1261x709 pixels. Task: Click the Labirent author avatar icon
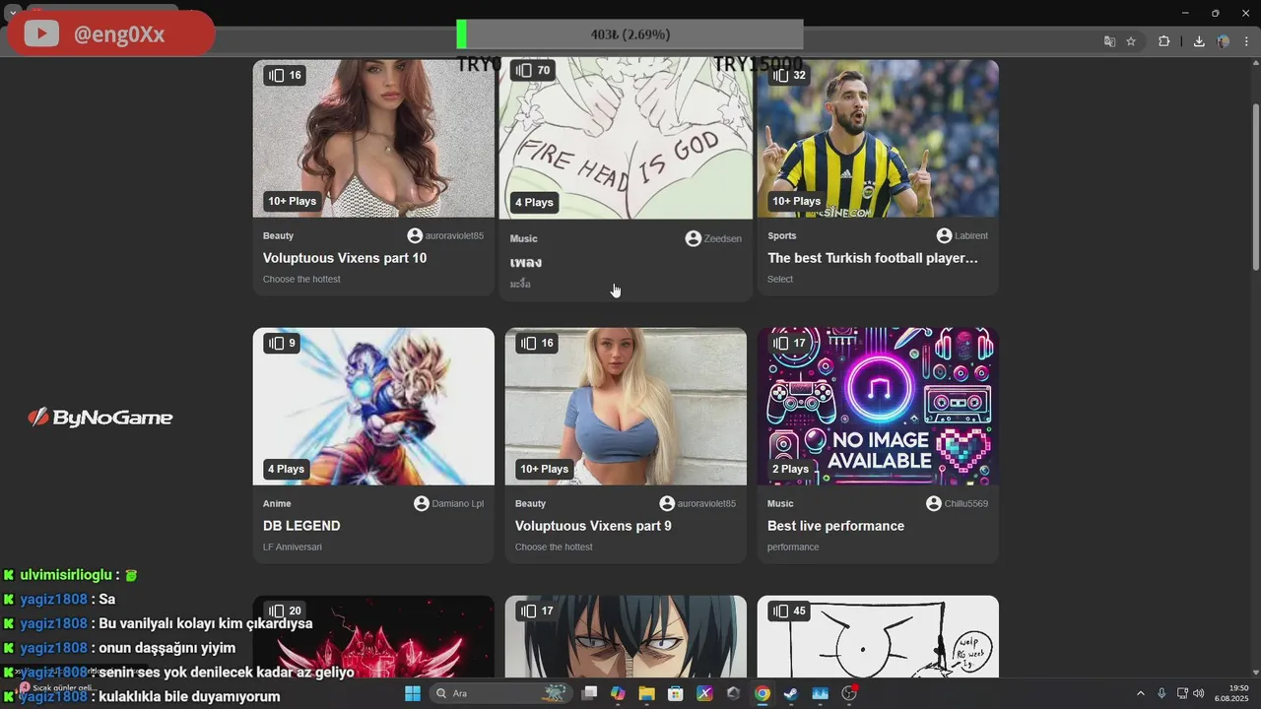click(944, 236)
